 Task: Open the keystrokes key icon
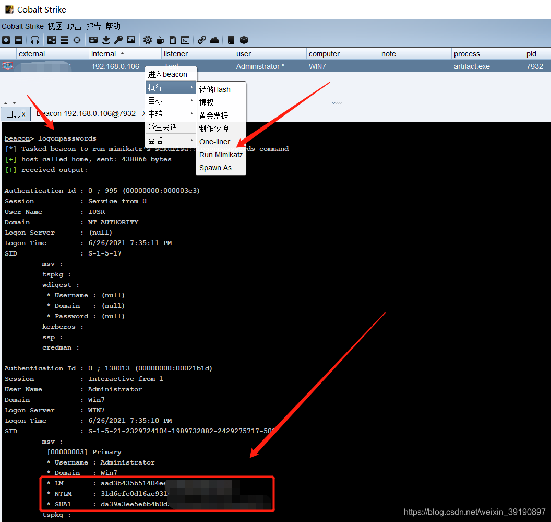118,40
